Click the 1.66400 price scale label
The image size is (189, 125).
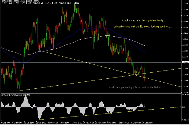tap(185, 21)
